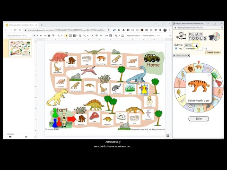
Task: Click the docs.google.com address bar
Action: coord(66,30)
